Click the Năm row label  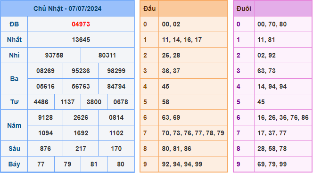pos(14,125)
